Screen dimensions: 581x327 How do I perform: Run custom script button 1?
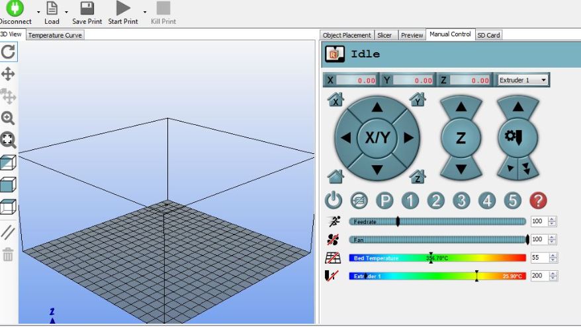(x=410, y=201)
